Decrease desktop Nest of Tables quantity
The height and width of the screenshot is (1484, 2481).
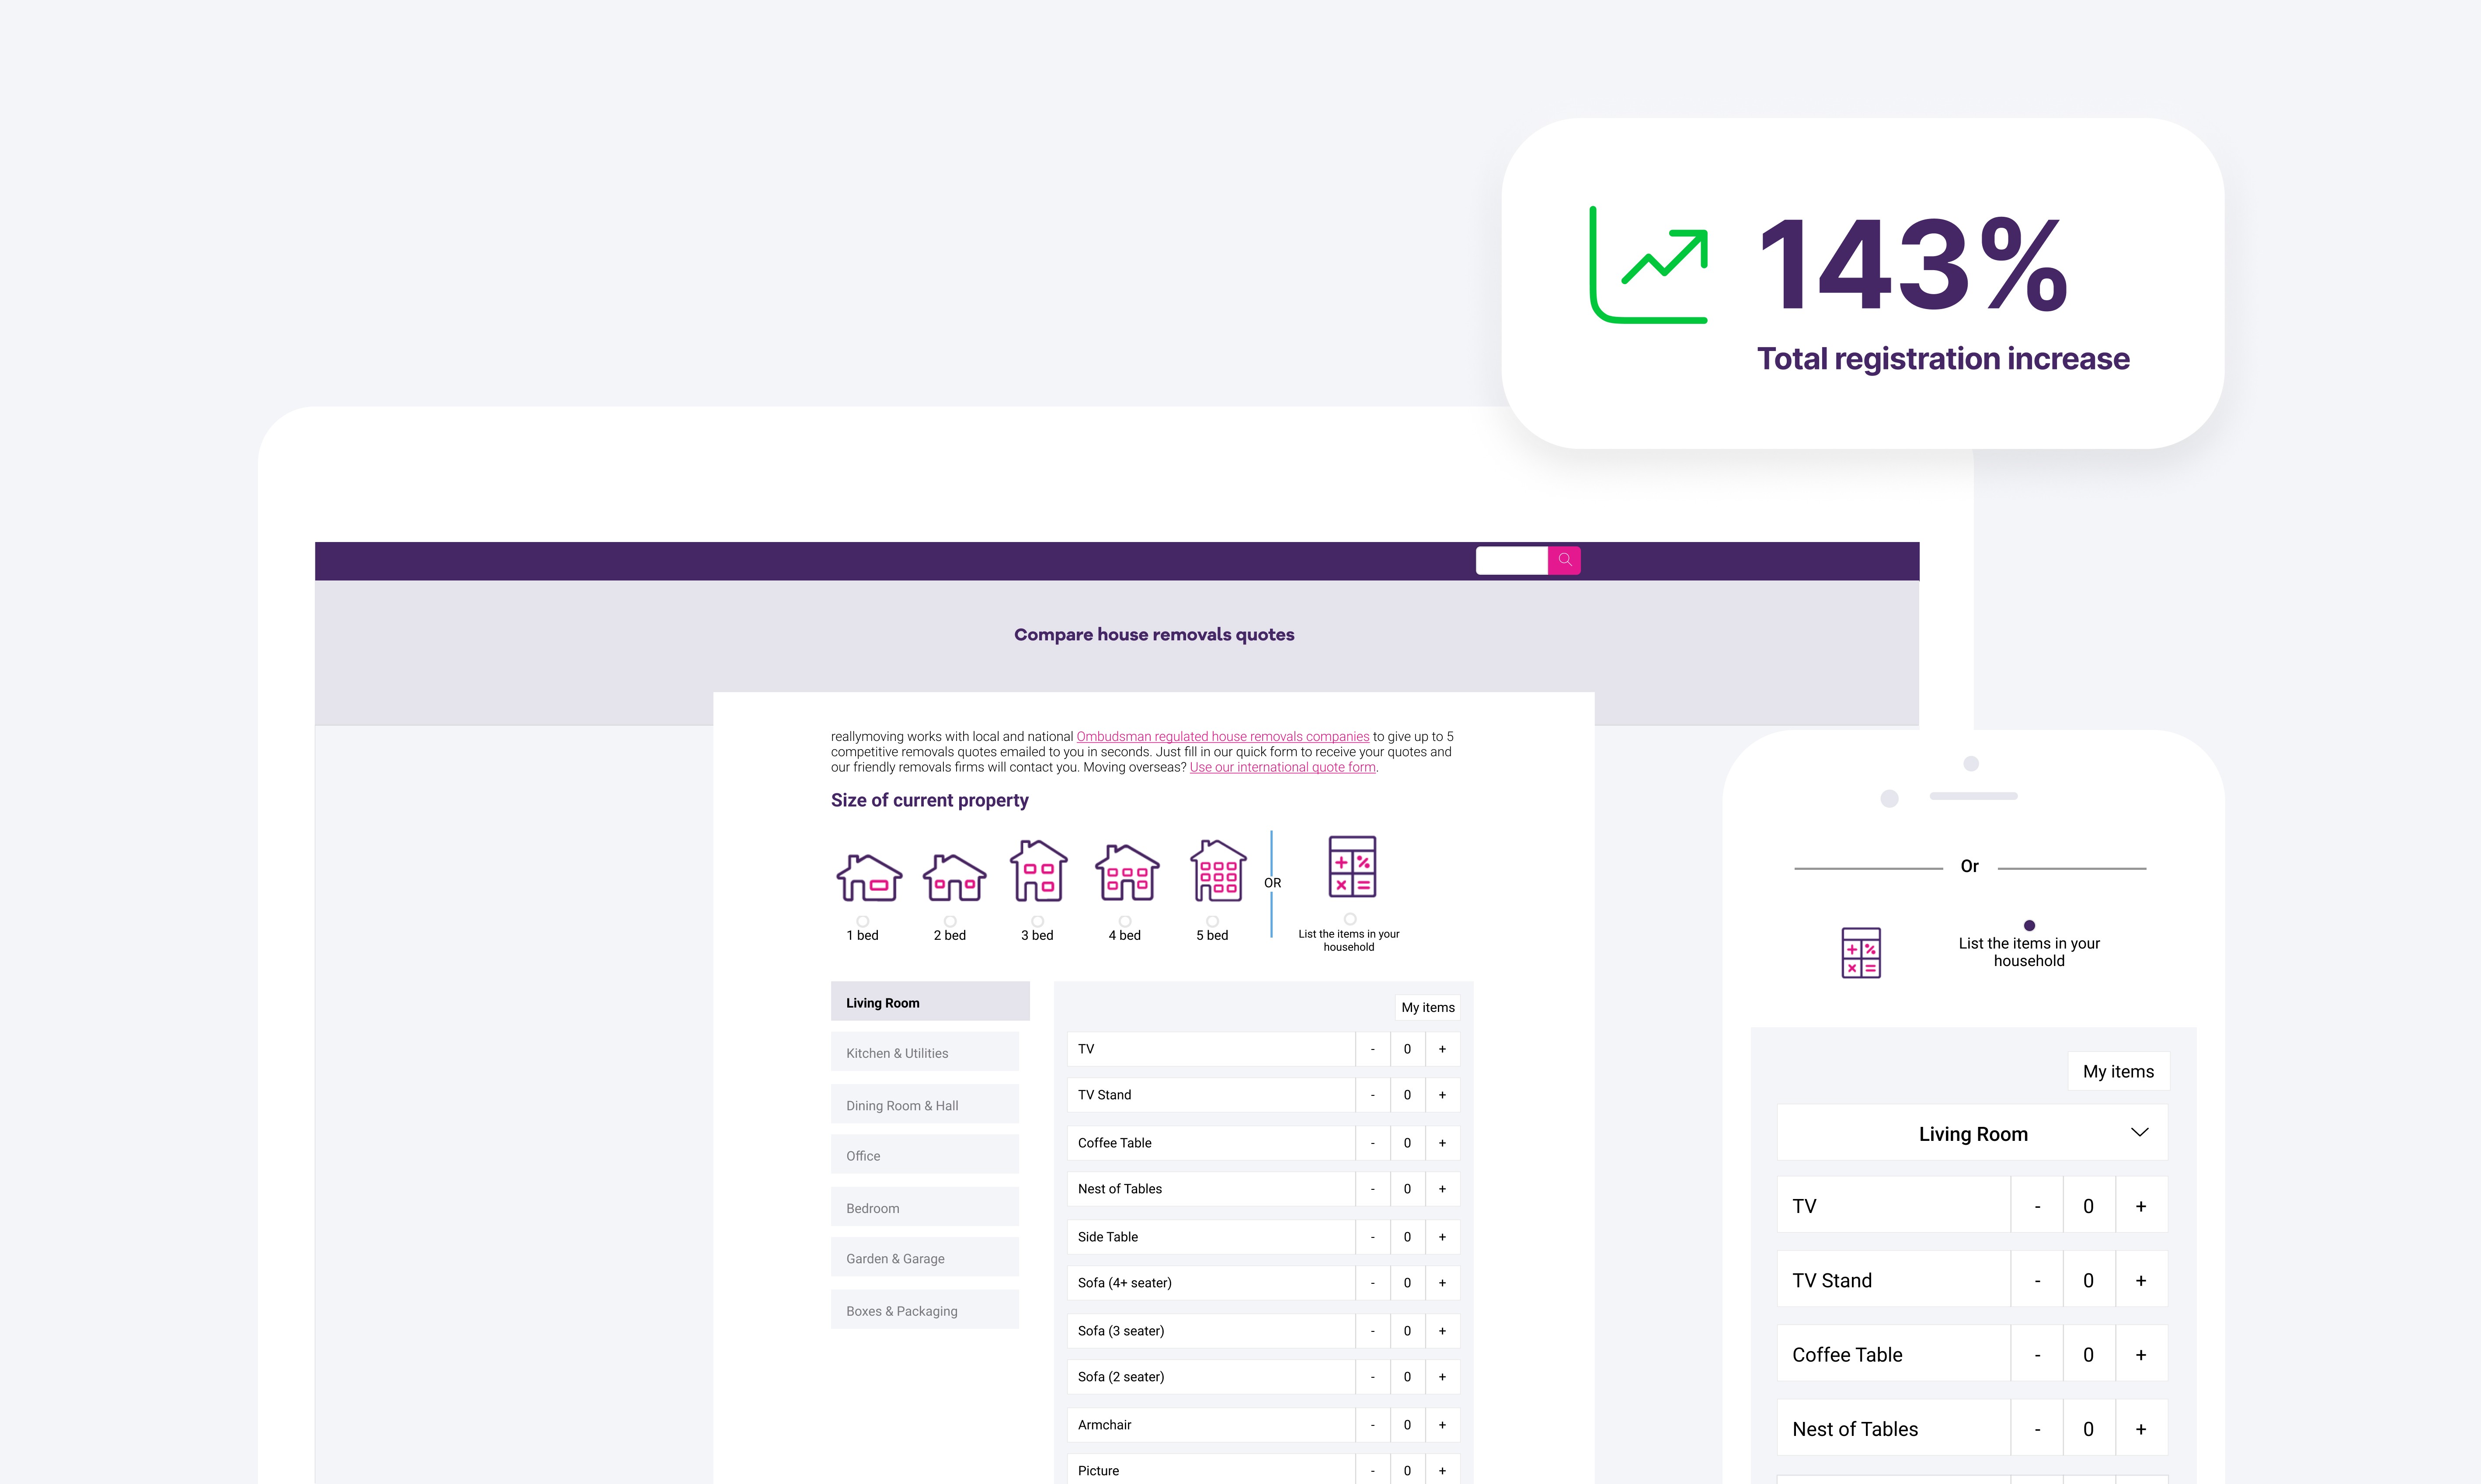(1373, 1189)
